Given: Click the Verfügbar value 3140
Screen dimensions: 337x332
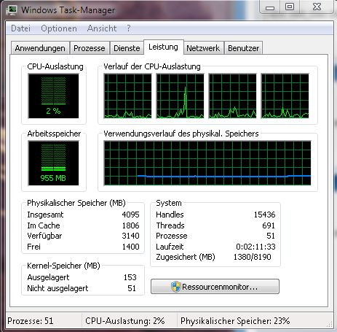Looking at the screenshot, I should (x=130, y=236).
